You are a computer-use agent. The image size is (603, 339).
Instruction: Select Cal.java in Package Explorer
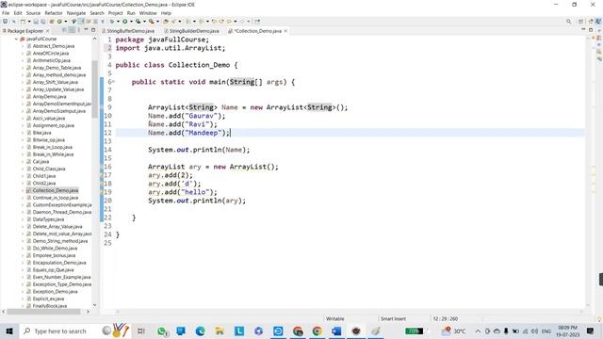pyautogui.click(x=41, y=161)
